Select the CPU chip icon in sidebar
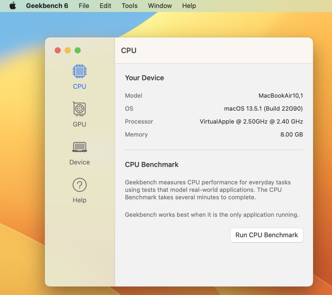332x295 pixels. [80, 71]
